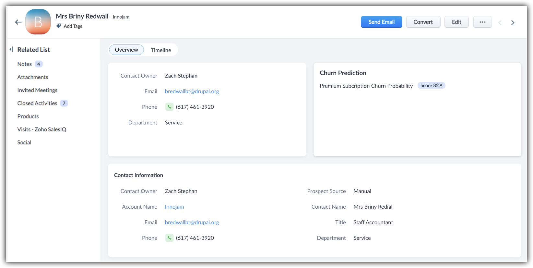
Task: Switch to the Timeline tab
Action: click(x=161, y=50)
